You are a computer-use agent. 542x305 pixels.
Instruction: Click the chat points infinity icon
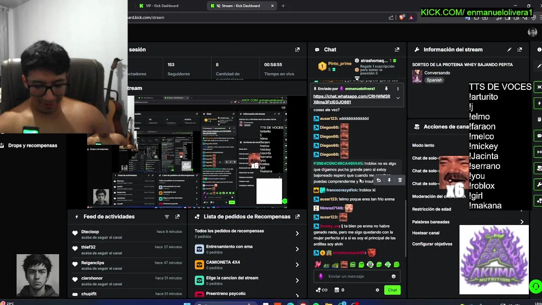click(x=321, y=290)
